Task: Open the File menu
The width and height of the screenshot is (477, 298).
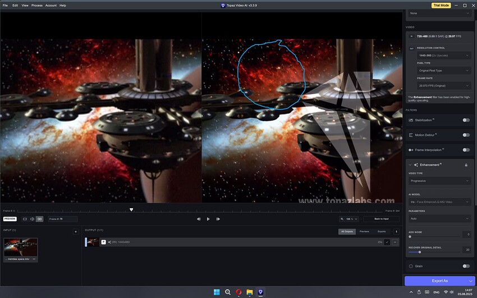Action: pyautogui.click(x=5, y=6)
